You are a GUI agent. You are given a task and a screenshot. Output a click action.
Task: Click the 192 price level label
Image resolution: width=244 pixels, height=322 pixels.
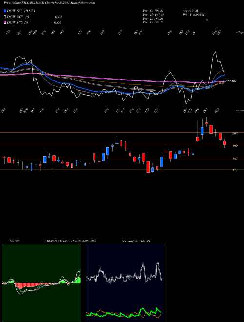235,146
